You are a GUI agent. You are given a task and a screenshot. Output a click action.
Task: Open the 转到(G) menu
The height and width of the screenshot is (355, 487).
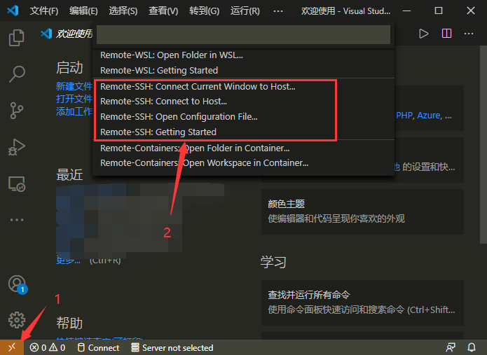click(x=204, y=11)
